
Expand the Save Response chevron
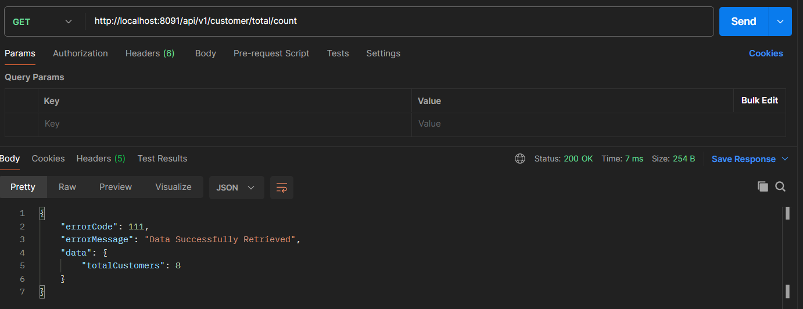pos(785,159)
